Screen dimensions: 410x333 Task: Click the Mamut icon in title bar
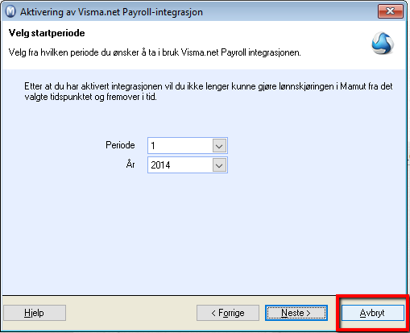coord(10,12)
